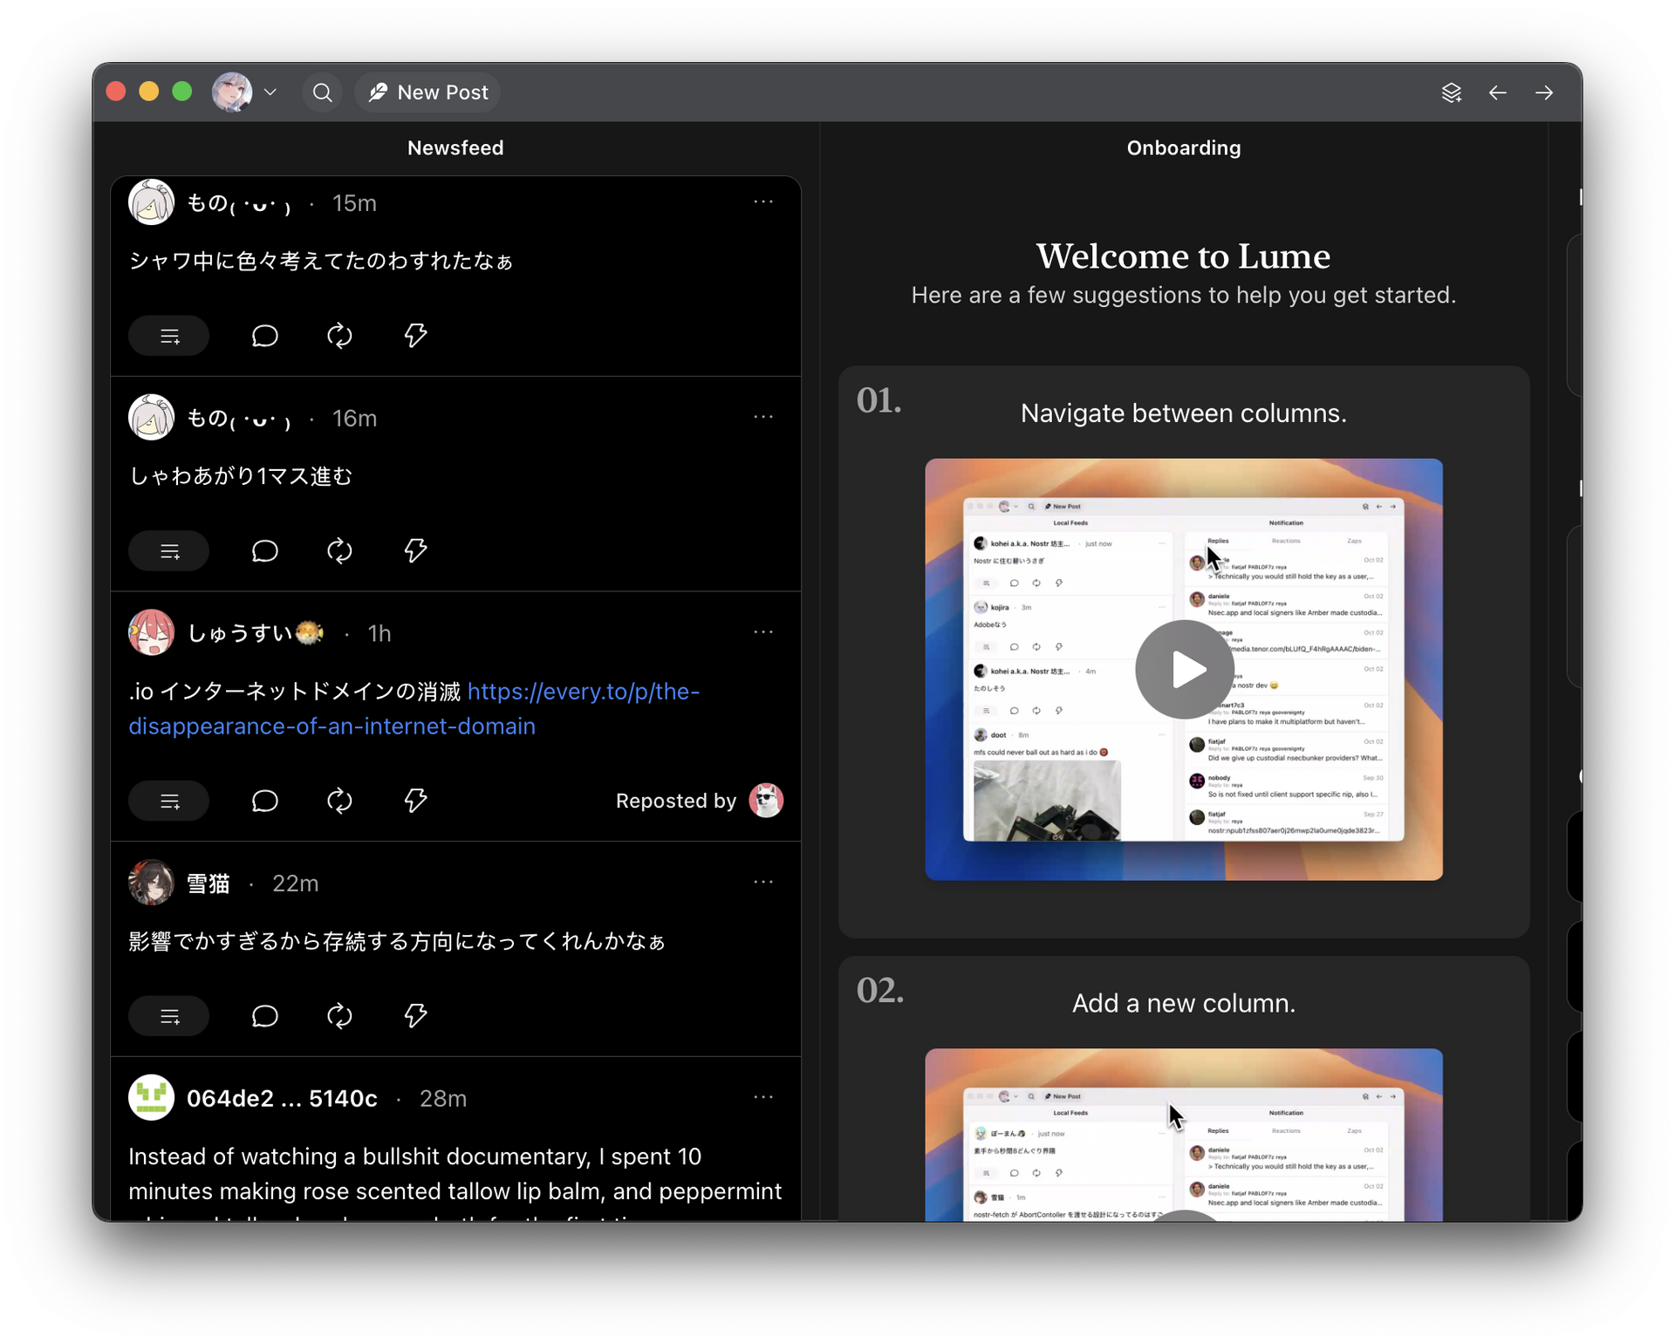Click the 'Navigate between columns.' heading

(1183, 413)
